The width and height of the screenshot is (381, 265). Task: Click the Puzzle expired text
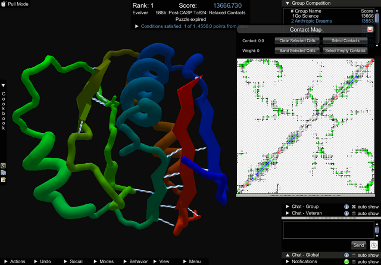tap(190, 19)
